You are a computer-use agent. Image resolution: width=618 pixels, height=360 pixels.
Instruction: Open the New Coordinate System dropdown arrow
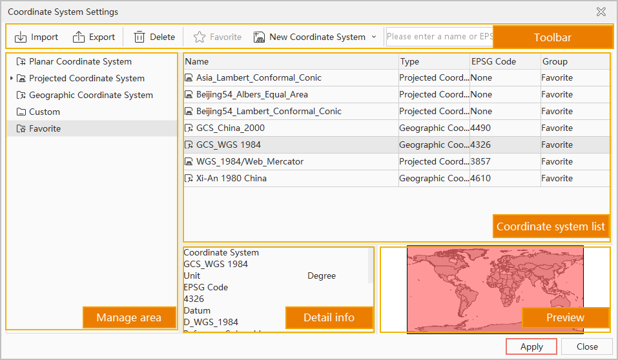point(374,37)
